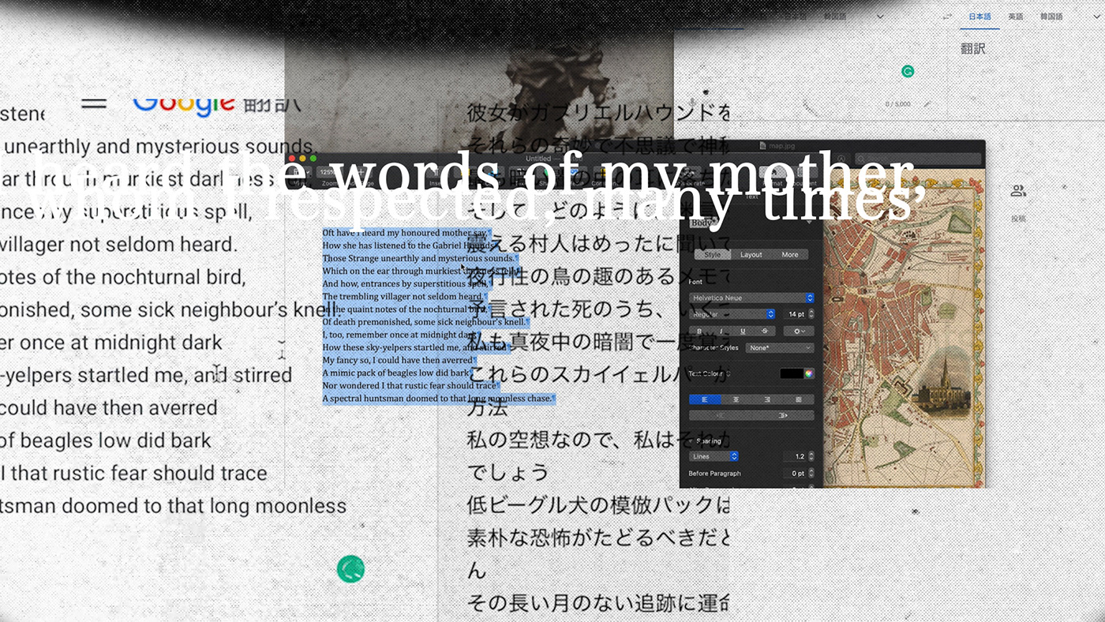The width and height of the screenshot is (1105, 622).
Task: Click the large green Grammarly icon
Action: tap(350, 568)
